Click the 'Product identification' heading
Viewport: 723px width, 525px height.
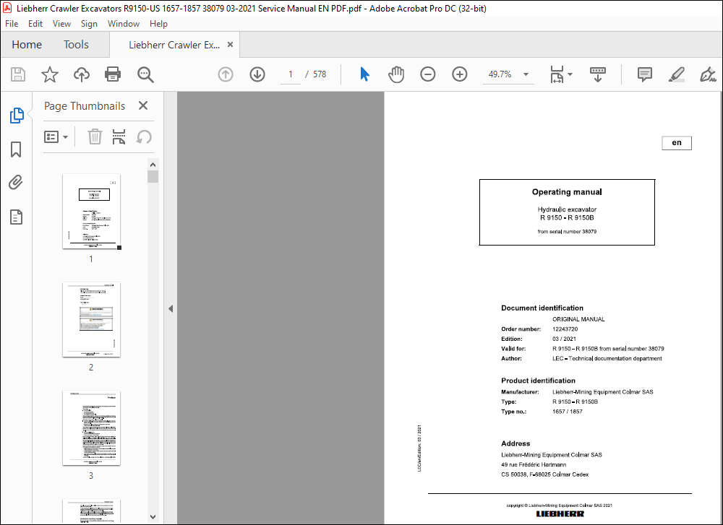point(538,381)
